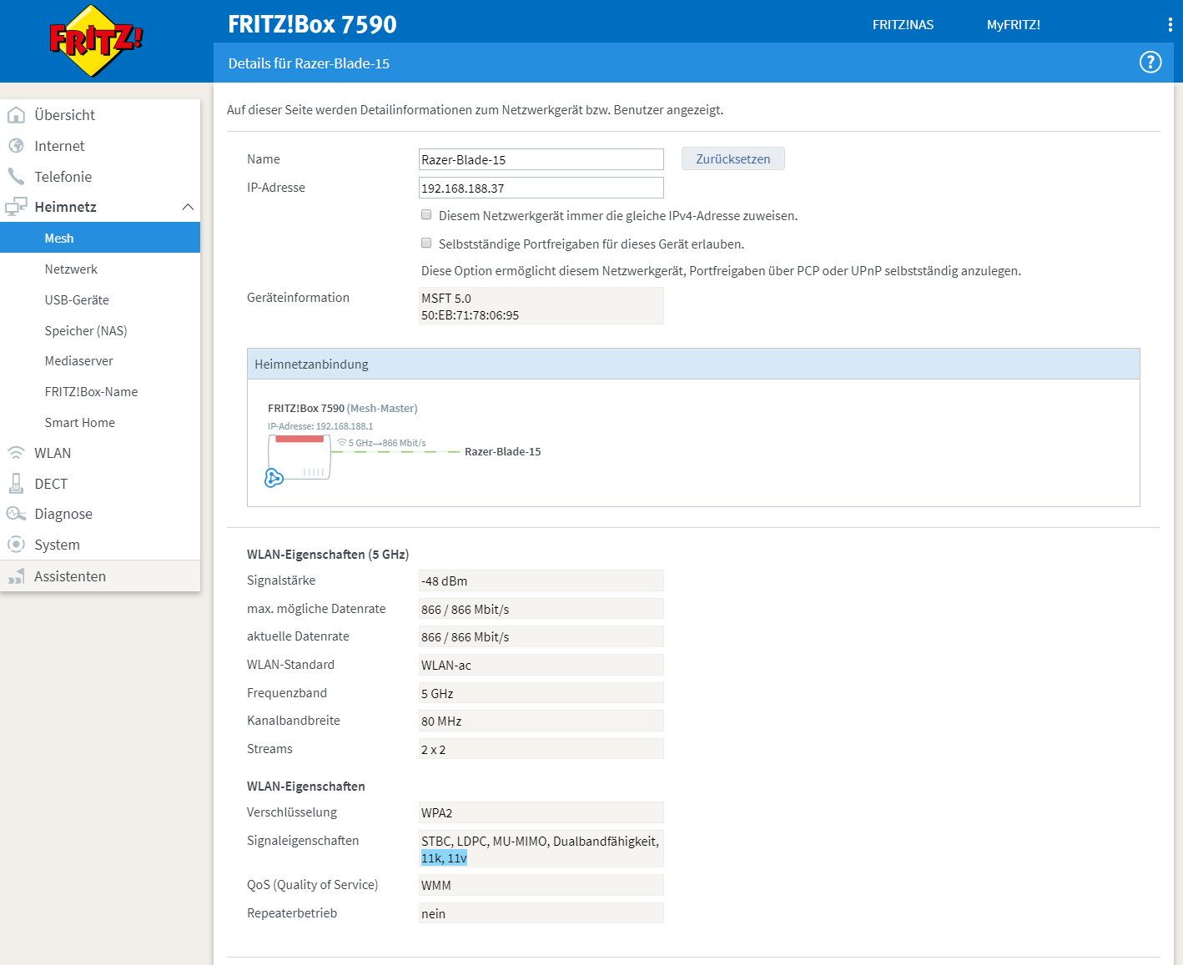Click the Internet globe icon
The width and height of the screenshot is (1183, 965).
pos(16,146)
